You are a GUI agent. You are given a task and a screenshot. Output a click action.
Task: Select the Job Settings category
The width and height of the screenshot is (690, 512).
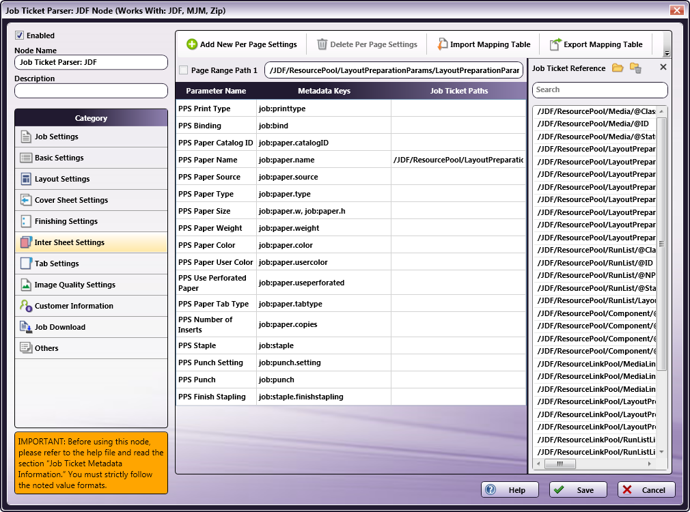point(91,137)
